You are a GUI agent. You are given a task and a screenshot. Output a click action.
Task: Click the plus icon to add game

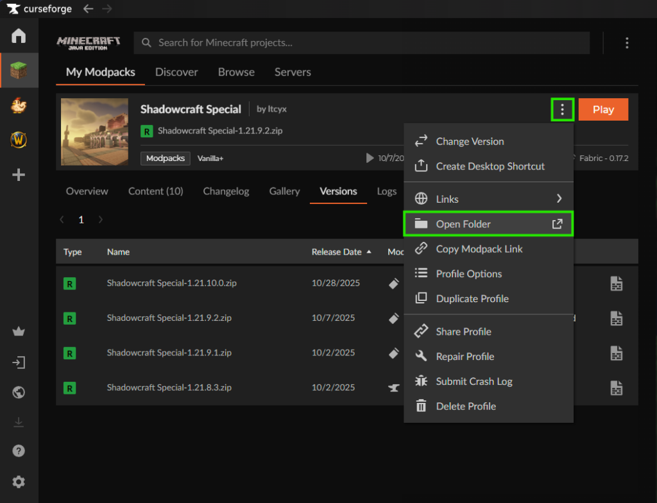19,175
